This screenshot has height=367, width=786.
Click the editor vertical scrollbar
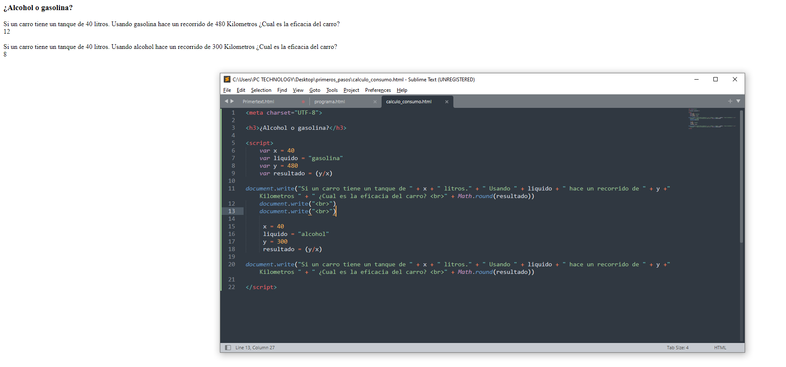(x=741, y=176)
